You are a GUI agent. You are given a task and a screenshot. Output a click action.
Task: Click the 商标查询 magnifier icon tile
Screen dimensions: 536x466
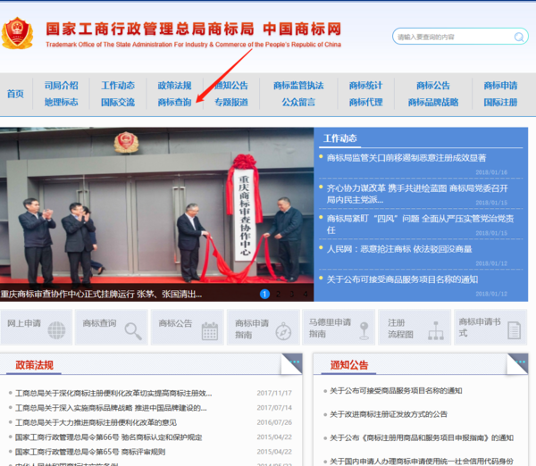113,328
